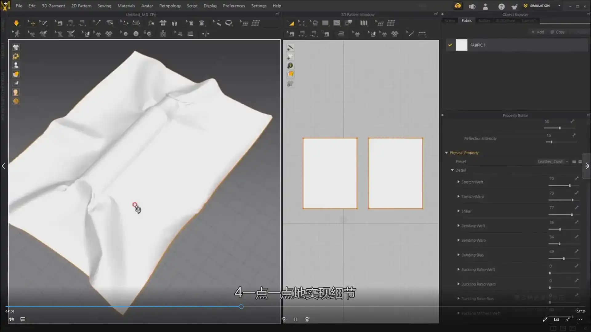Pause video playback
This screenshot has height=332, width=591.
295,319
